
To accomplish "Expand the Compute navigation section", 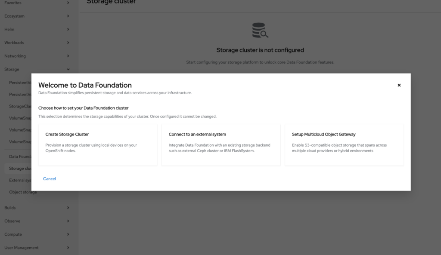I will tap(37, 234).
